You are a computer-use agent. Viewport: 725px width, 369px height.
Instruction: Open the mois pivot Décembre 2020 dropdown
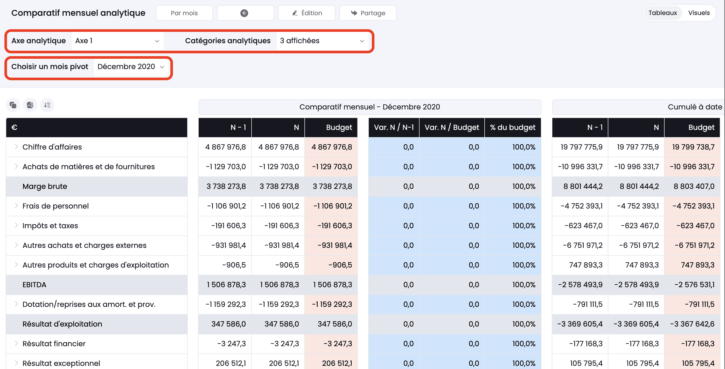(x=131, y=67)
